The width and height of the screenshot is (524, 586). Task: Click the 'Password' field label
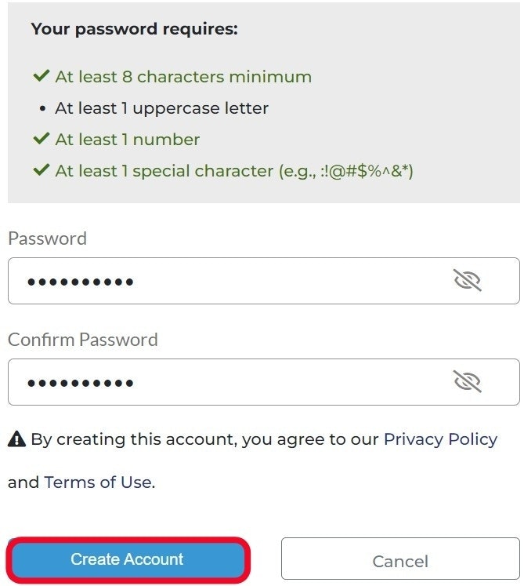click(x=47, y=238)
